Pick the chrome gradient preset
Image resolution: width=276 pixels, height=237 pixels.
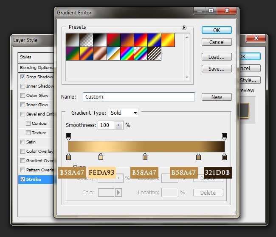click(x=113, y=53)
